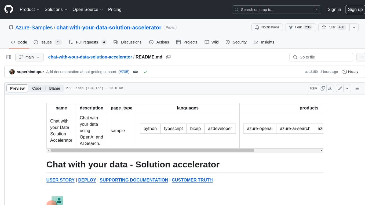Viewport: 365px width, 205px height.
Task: Click the horizontal table scrollbar
Action: click(x=152, y=151)
